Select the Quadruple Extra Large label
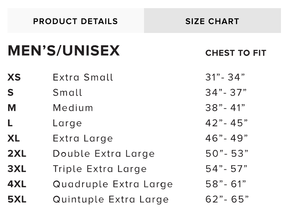The height and width of the screenshot is (213, 293). tap(113, 184)
